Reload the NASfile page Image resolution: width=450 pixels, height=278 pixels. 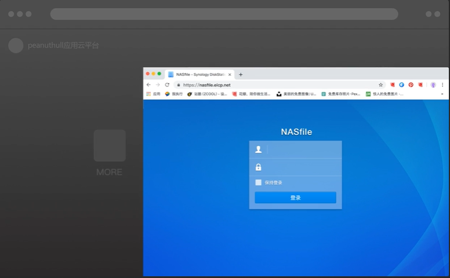(x=167, y=85)
